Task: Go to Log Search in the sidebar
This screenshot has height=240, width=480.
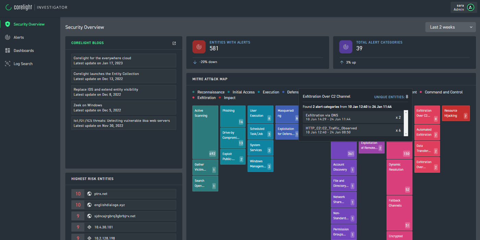Action: pos(23,63)
